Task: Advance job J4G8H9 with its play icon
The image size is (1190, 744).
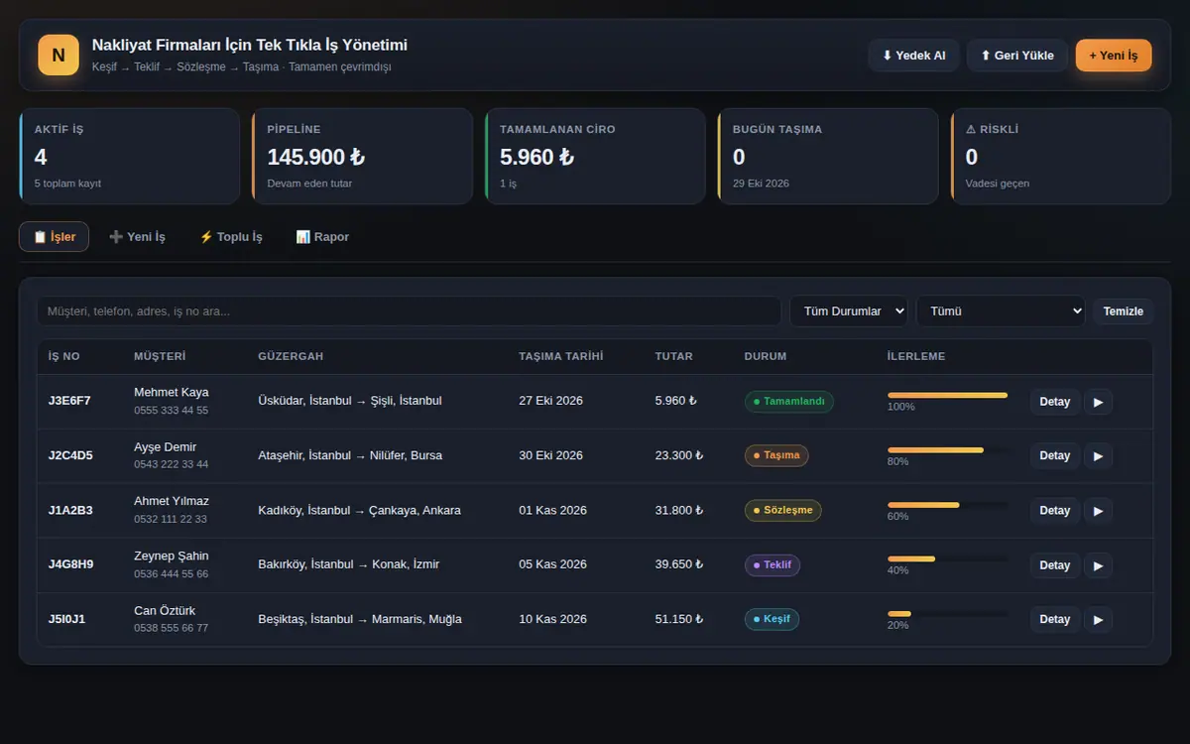Action: 1098,565
